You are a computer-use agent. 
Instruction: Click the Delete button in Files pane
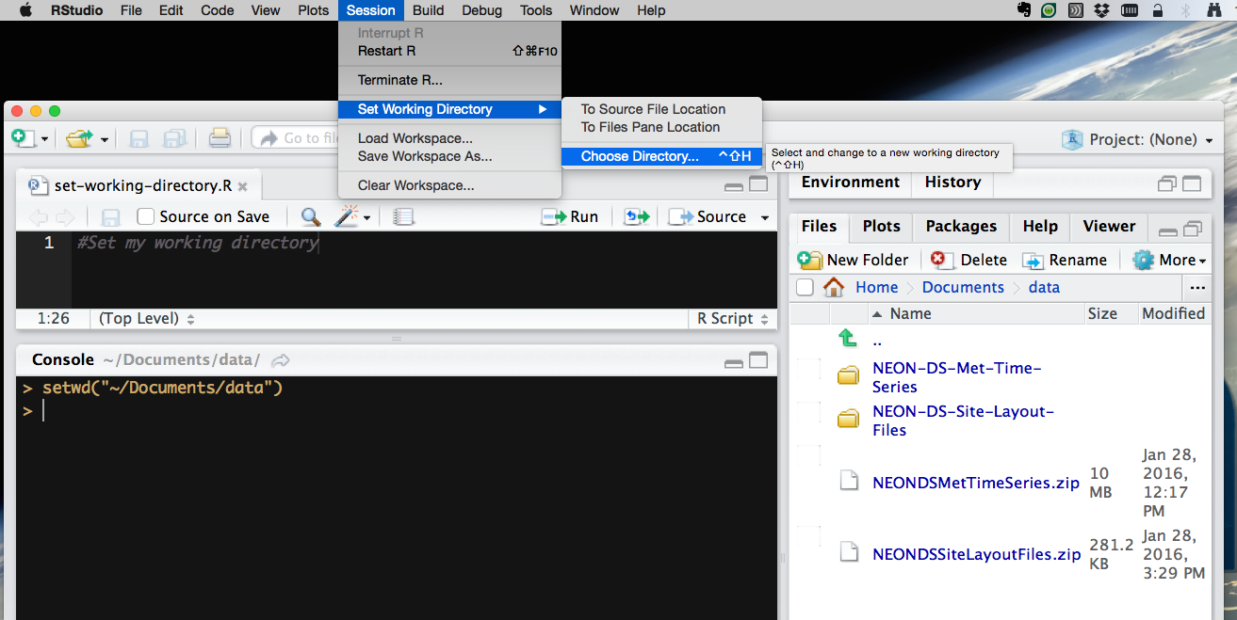click(x=968, y=260)
